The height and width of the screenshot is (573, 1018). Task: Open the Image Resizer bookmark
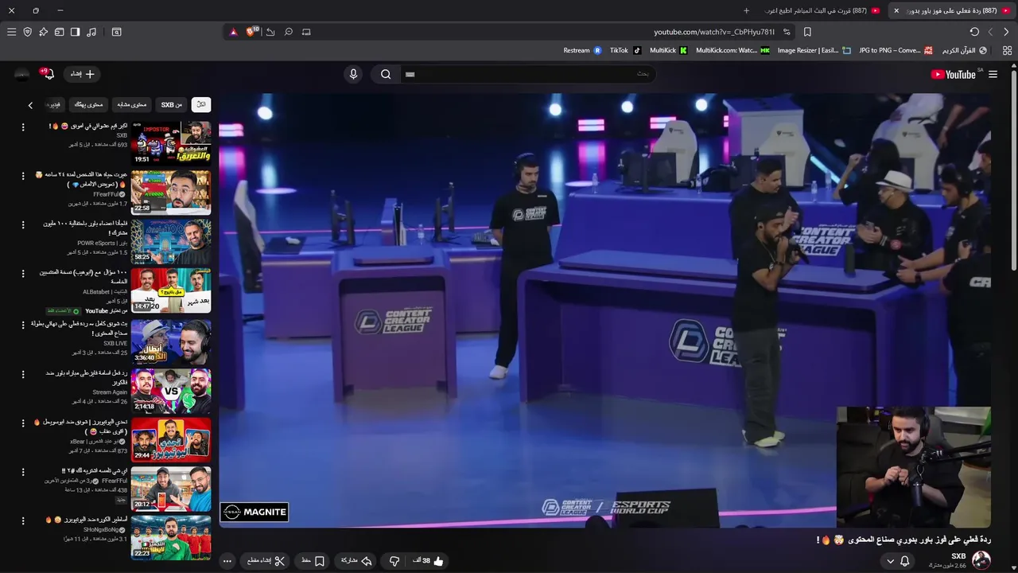(x=814, y=50)
